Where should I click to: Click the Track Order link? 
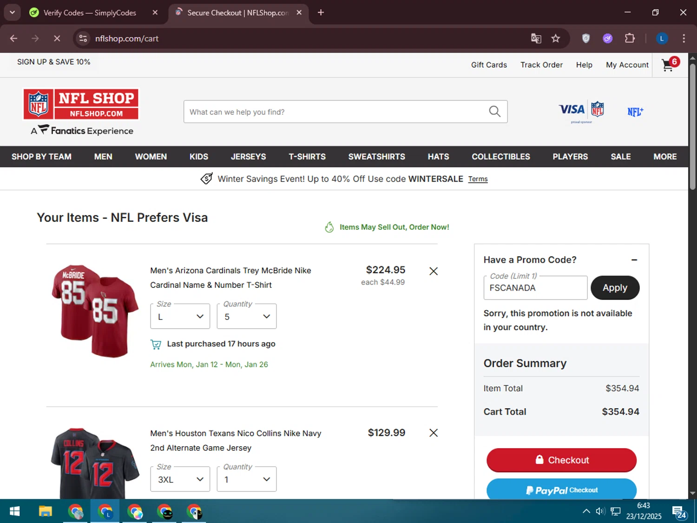point(541,65)
